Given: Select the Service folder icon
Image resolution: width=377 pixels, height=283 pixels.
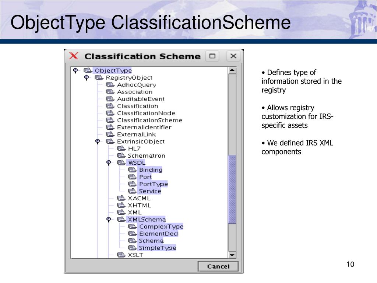Looking at the screenshot, I should tap(132, 191).
